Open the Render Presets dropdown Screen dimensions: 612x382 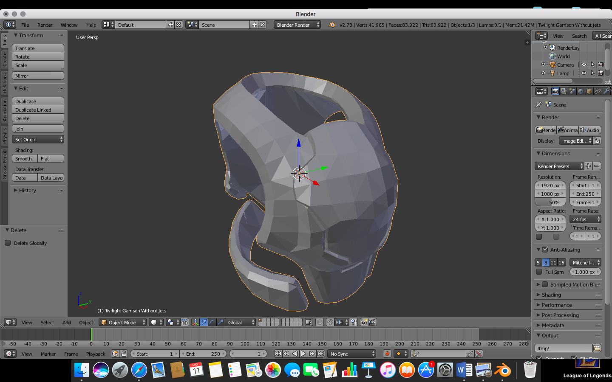point(559,166)
